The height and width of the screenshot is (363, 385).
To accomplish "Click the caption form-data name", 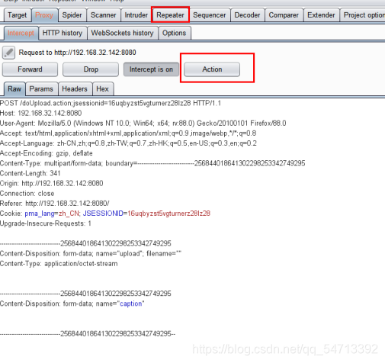I will pyautogui.click(x=131, y=304).
